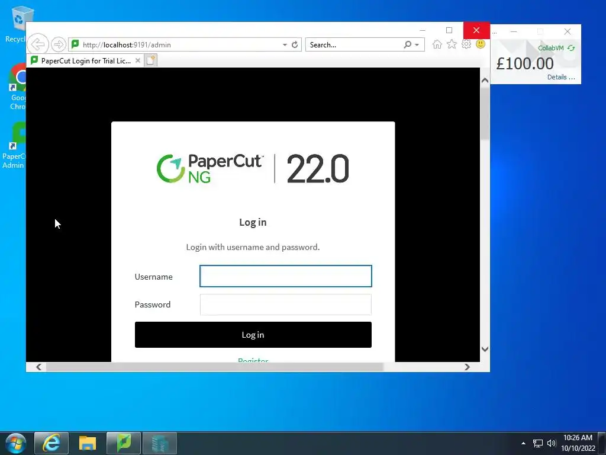
Task: Click the server app taskbar icon
Action: coord(160,443)
